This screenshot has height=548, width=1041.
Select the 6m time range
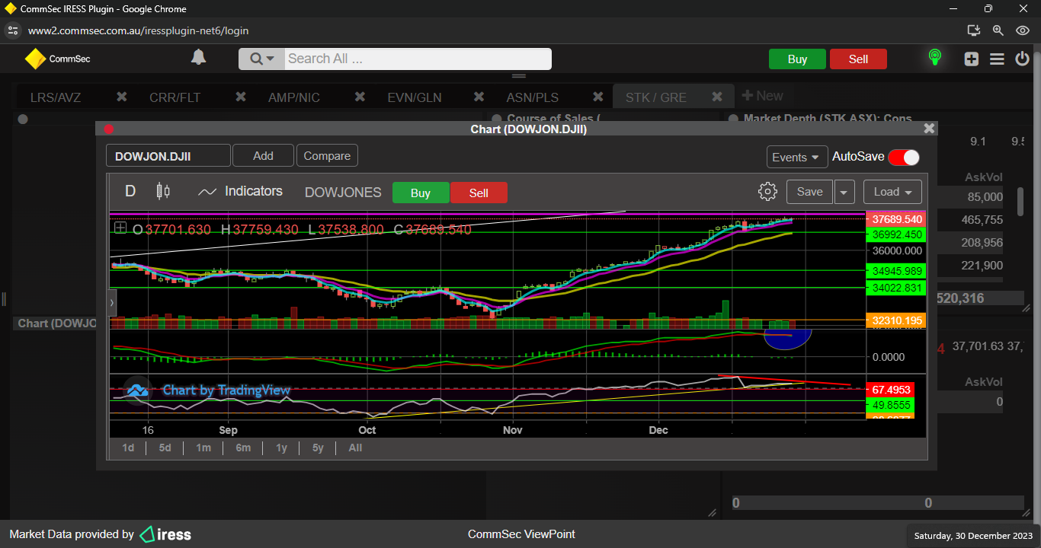click(243, 448)
